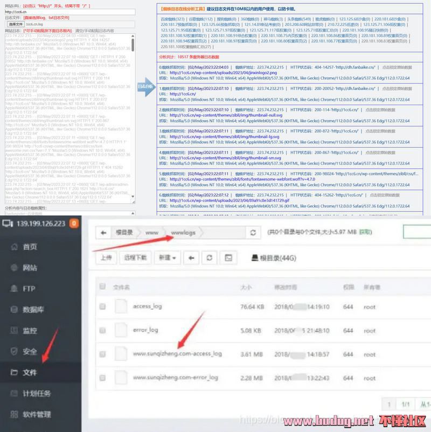Open 安全 in the sidebar

pyautogui.click(x=30, y=352)
